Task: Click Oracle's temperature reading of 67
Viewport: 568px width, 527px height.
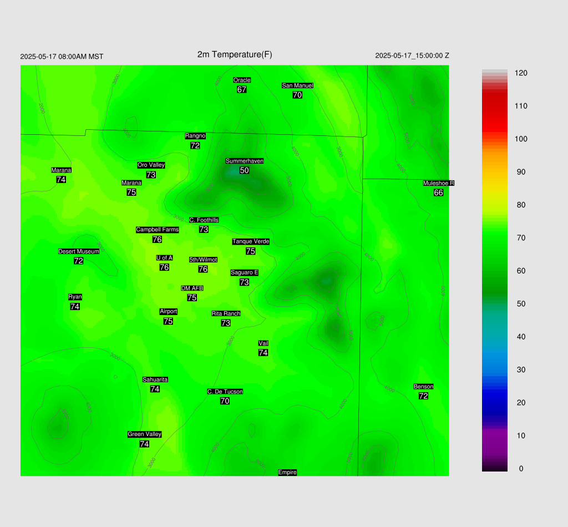Action: click(x=242, y=89)
